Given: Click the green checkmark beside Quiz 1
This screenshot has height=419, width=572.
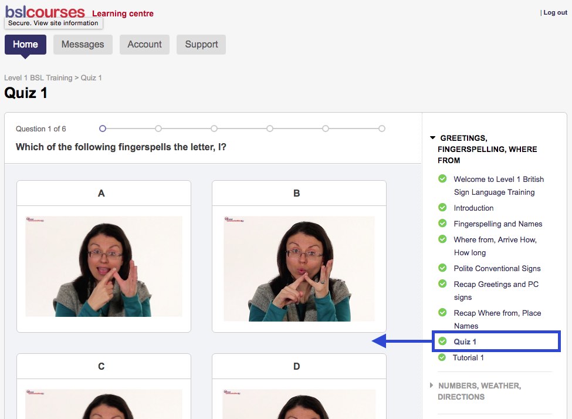Looking at the screenshot, I should (x=442, y=341).
